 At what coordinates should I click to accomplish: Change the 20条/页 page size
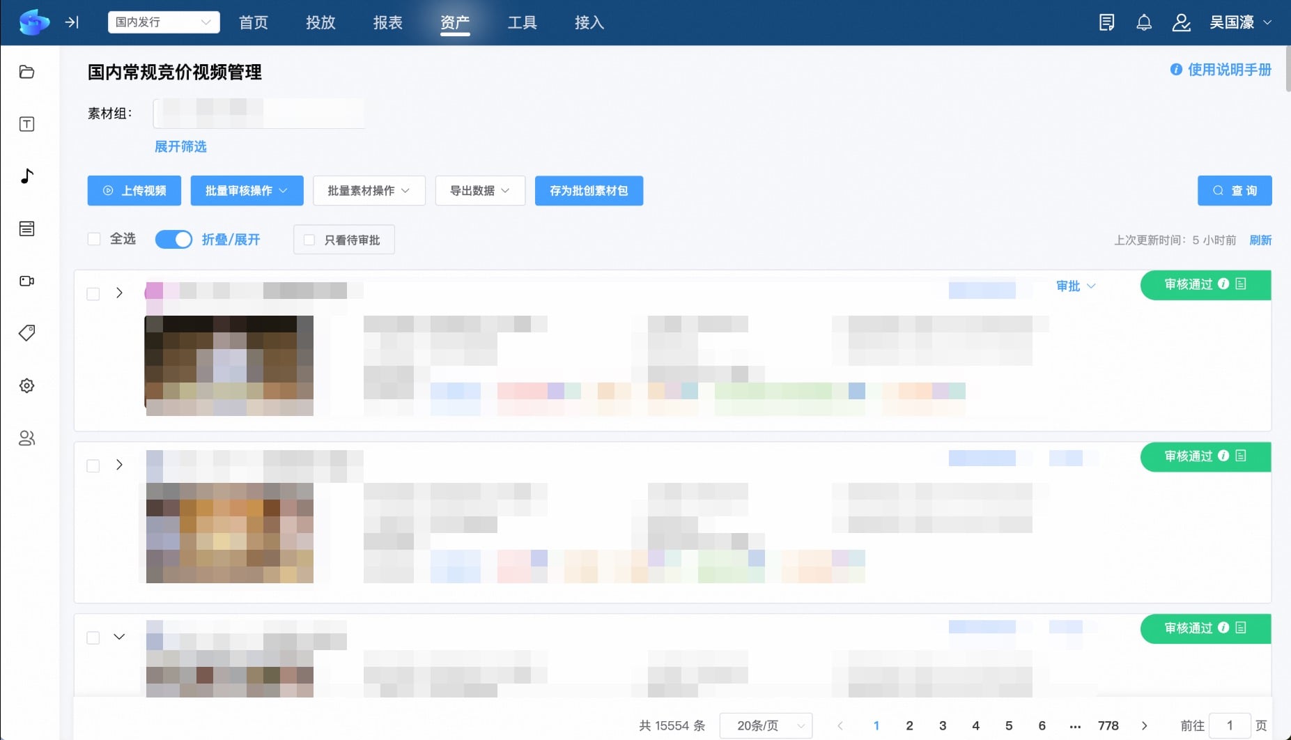766,725
